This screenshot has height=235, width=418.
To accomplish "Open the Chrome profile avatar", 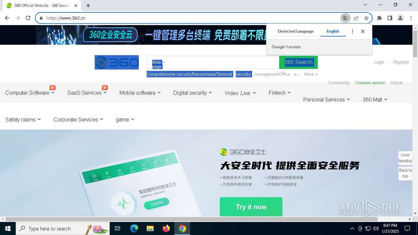I will point(400,18).
